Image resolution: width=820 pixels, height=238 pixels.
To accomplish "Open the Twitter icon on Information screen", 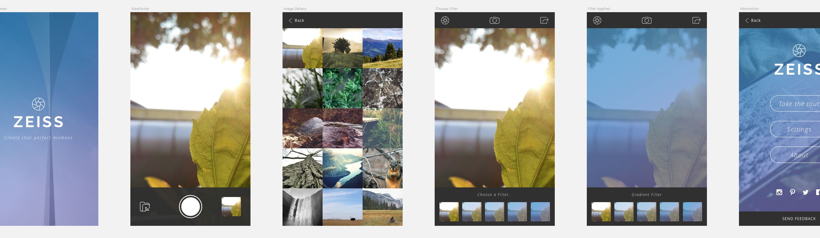I will [x=805, y=192].
